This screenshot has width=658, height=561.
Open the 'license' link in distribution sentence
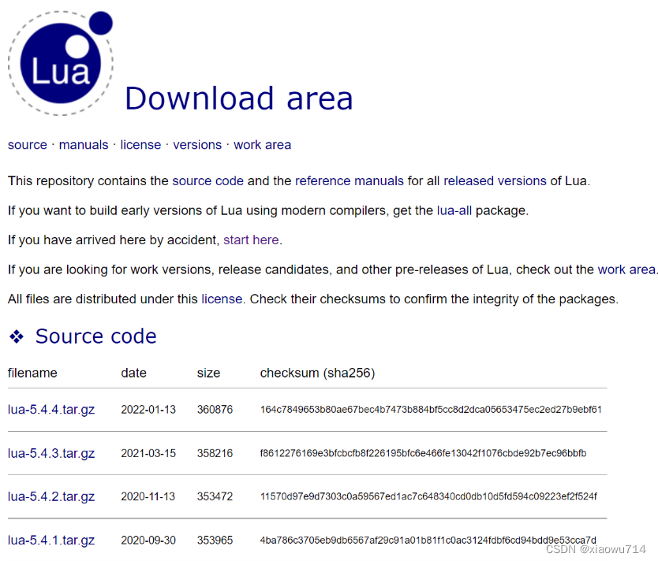[222, 299]
